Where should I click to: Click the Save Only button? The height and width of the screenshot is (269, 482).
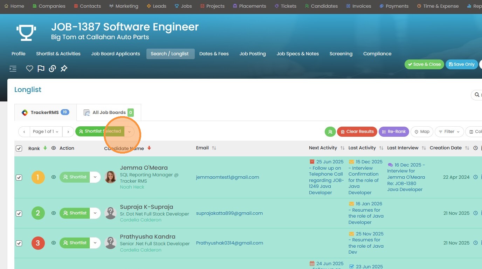(x=462, y=64)
